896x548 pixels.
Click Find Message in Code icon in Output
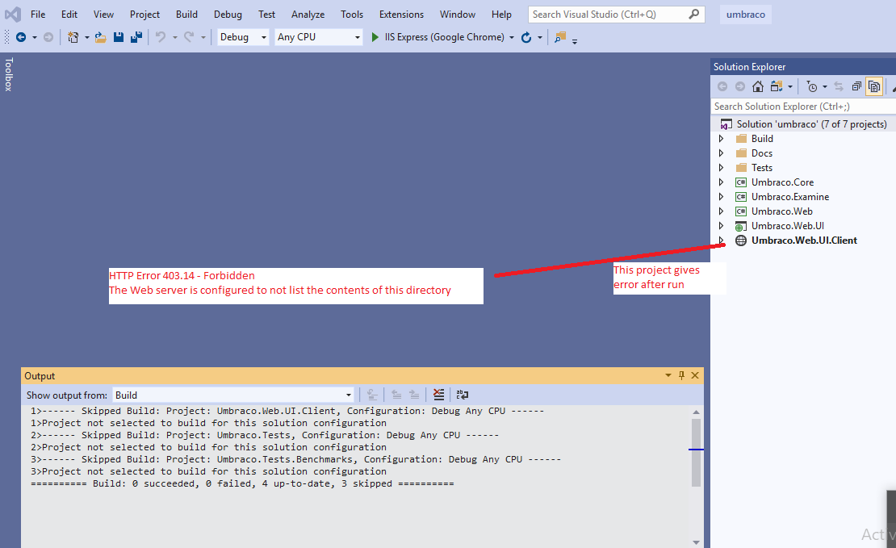click(372, 395)
